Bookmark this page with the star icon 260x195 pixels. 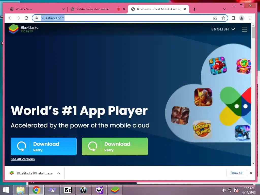coord(223,18)
